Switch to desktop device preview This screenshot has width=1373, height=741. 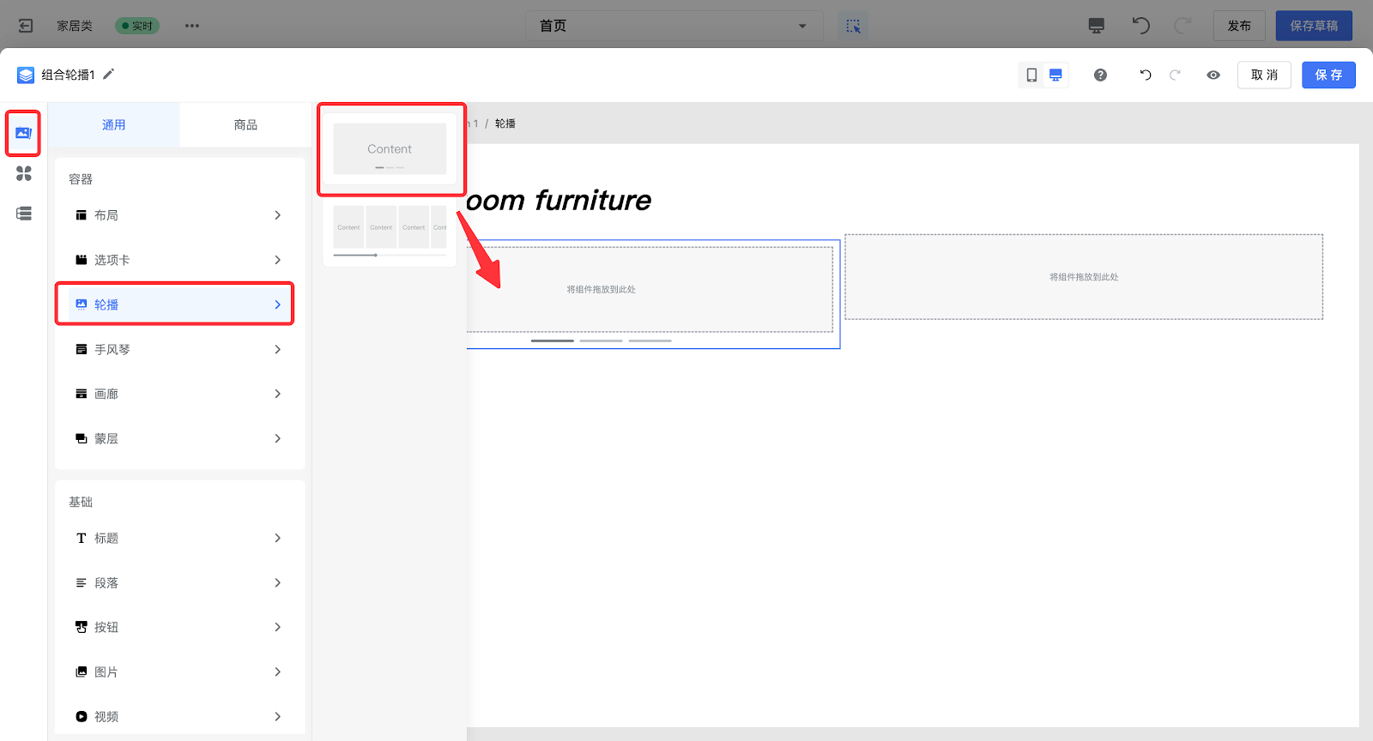[x=1055, y=75]
